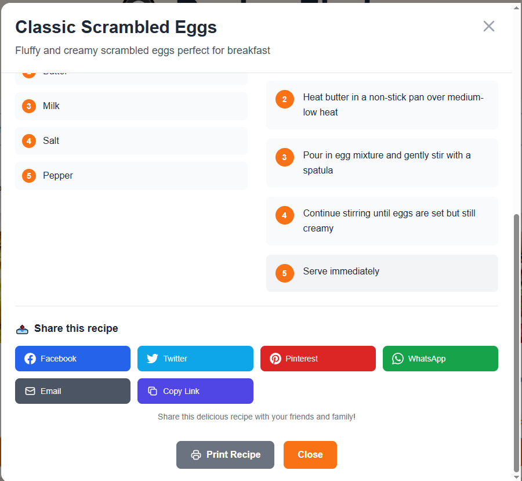The height and width of the screenshot is (481, 522).
Task: Click step 3 Pour in egg mixture
Action: pyautogui.click(x=382, y=163)
